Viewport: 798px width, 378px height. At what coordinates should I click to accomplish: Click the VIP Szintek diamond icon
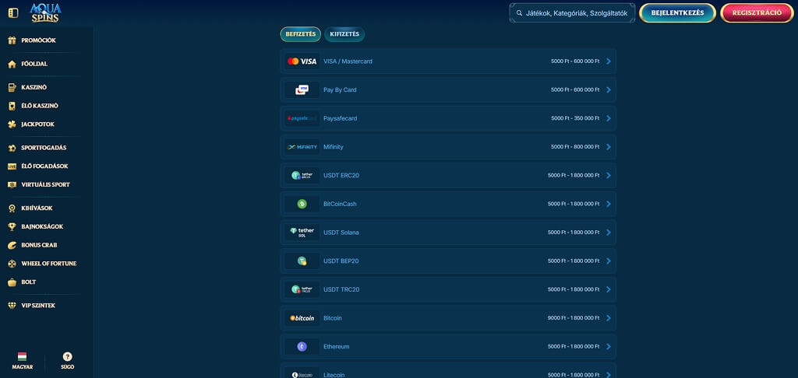12,306
